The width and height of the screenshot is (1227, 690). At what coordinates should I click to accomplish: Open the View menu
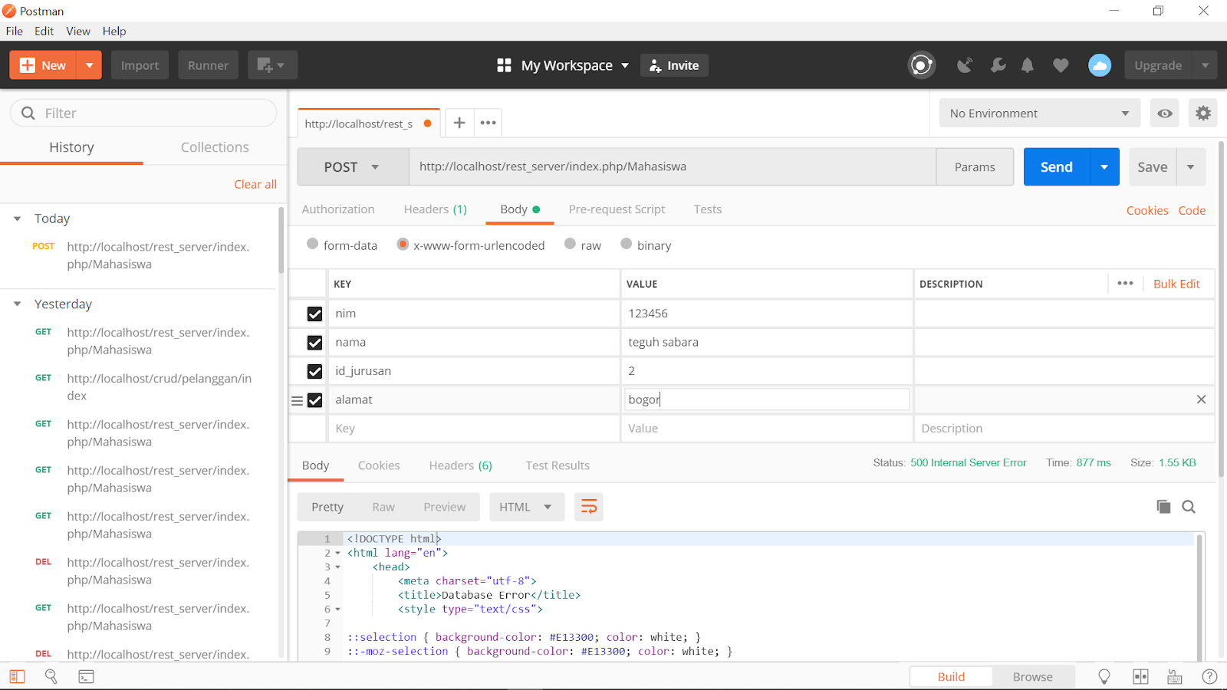pyautogui.click(x=78, y=31)
